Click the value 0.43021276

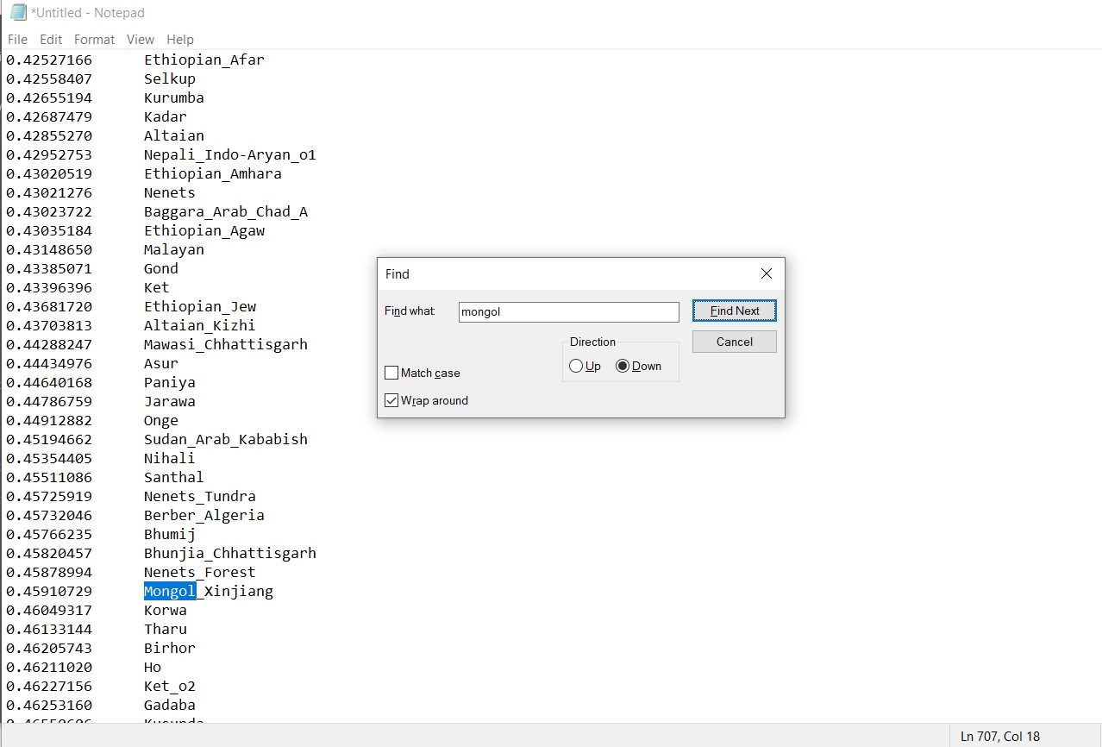[49, 193]
